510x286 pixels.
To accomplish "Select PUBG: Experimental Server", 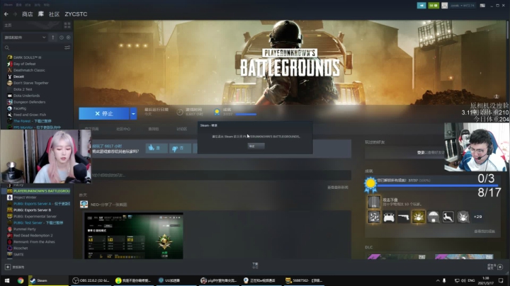I will (35, 217).
